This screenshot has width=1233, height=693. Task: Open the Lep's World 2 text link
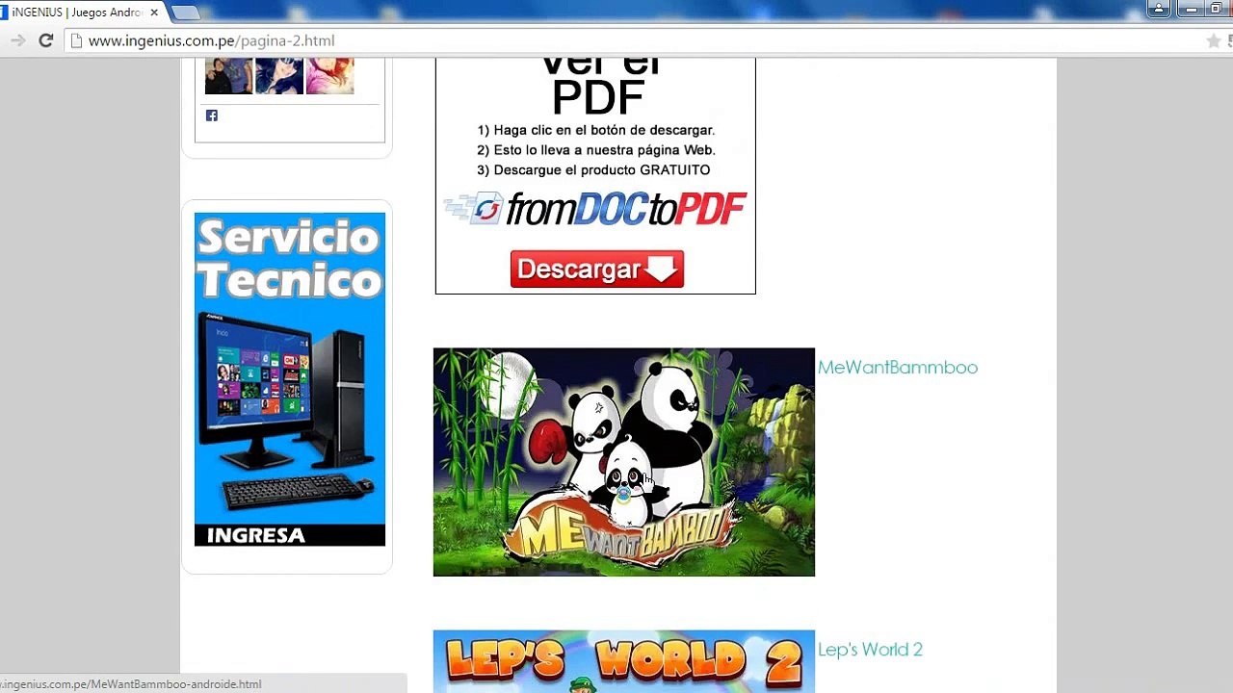pyautogui.click(x=870, y=650)
